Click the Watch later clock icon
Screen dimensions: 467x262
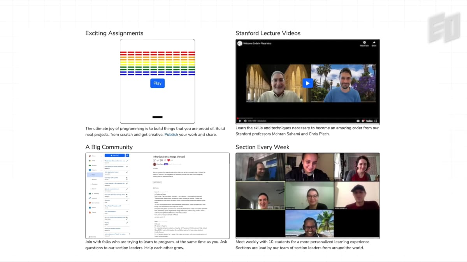pos(364,43)
